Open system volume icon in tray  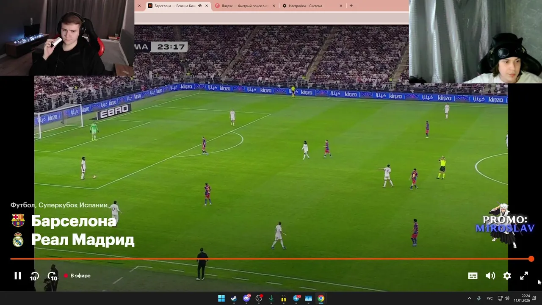(507, 298)
